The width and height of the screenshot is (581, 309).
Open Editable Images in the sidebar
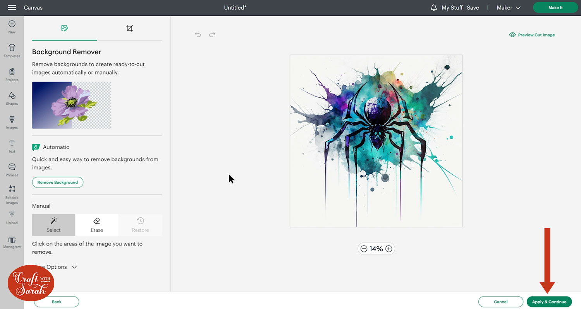(12, 195)
